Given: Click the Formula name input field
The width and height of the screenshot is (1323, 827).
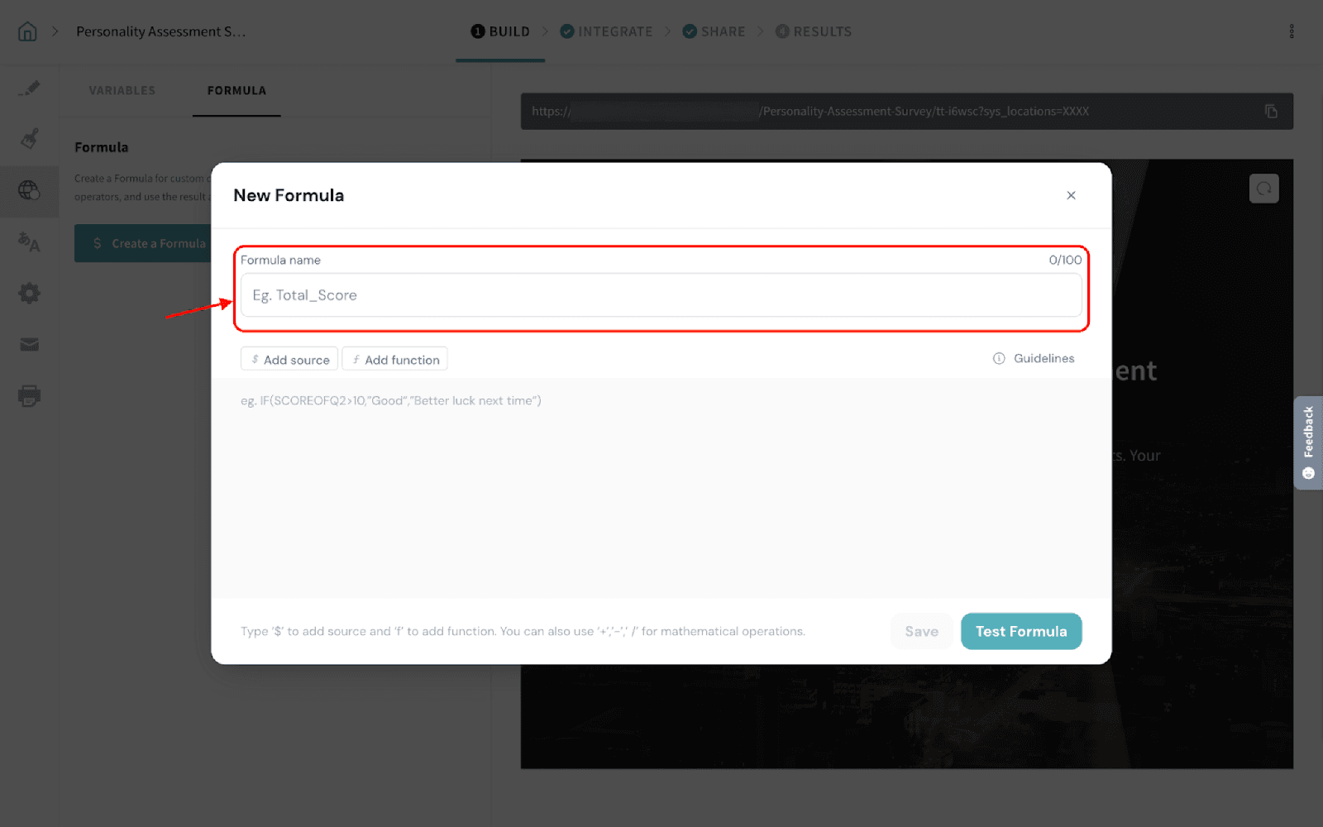Looking at the screenshot, I should [x=661, y=295].
